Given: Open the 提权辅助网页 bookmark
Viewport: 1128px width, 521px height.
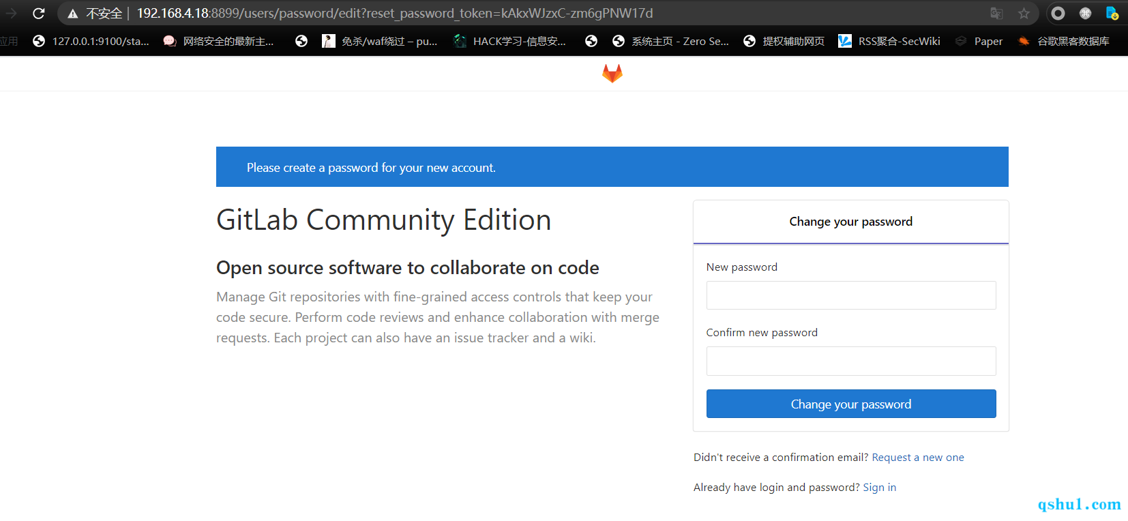Looking at the screenshot, I should point(784,41).
